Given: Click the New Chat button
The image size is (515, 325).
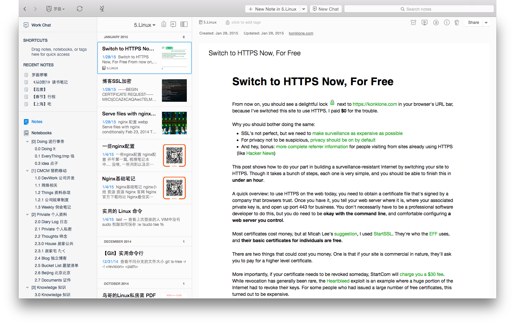Looking at the screenshot, I should click(x=326, y=9).
